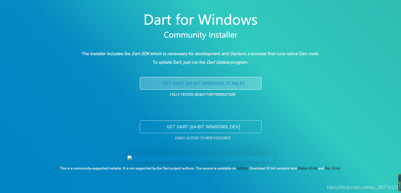
Task: Open the Dev 32-bit download link
Action: coord(333,168)
